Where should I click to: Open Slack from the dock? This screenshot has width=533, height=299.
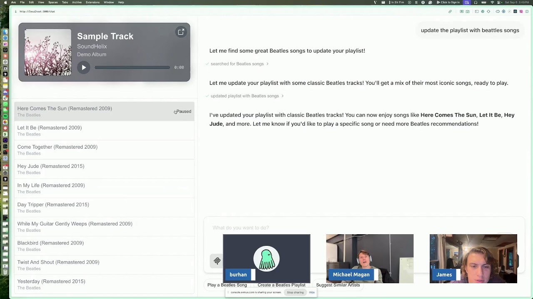click(x=5, y=98)
